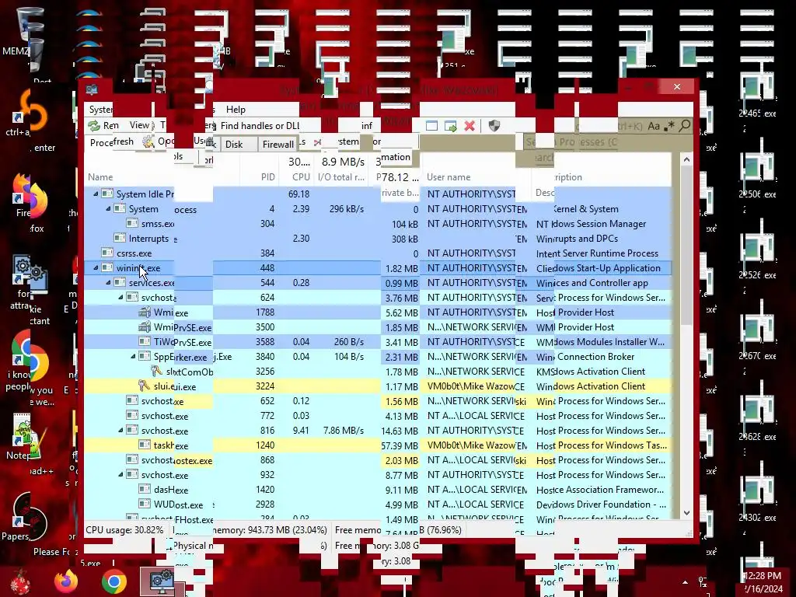Viewport: 796px width, 597px height.
Task: Click the dasHost.exe process icon
Action: click(145, 490)
